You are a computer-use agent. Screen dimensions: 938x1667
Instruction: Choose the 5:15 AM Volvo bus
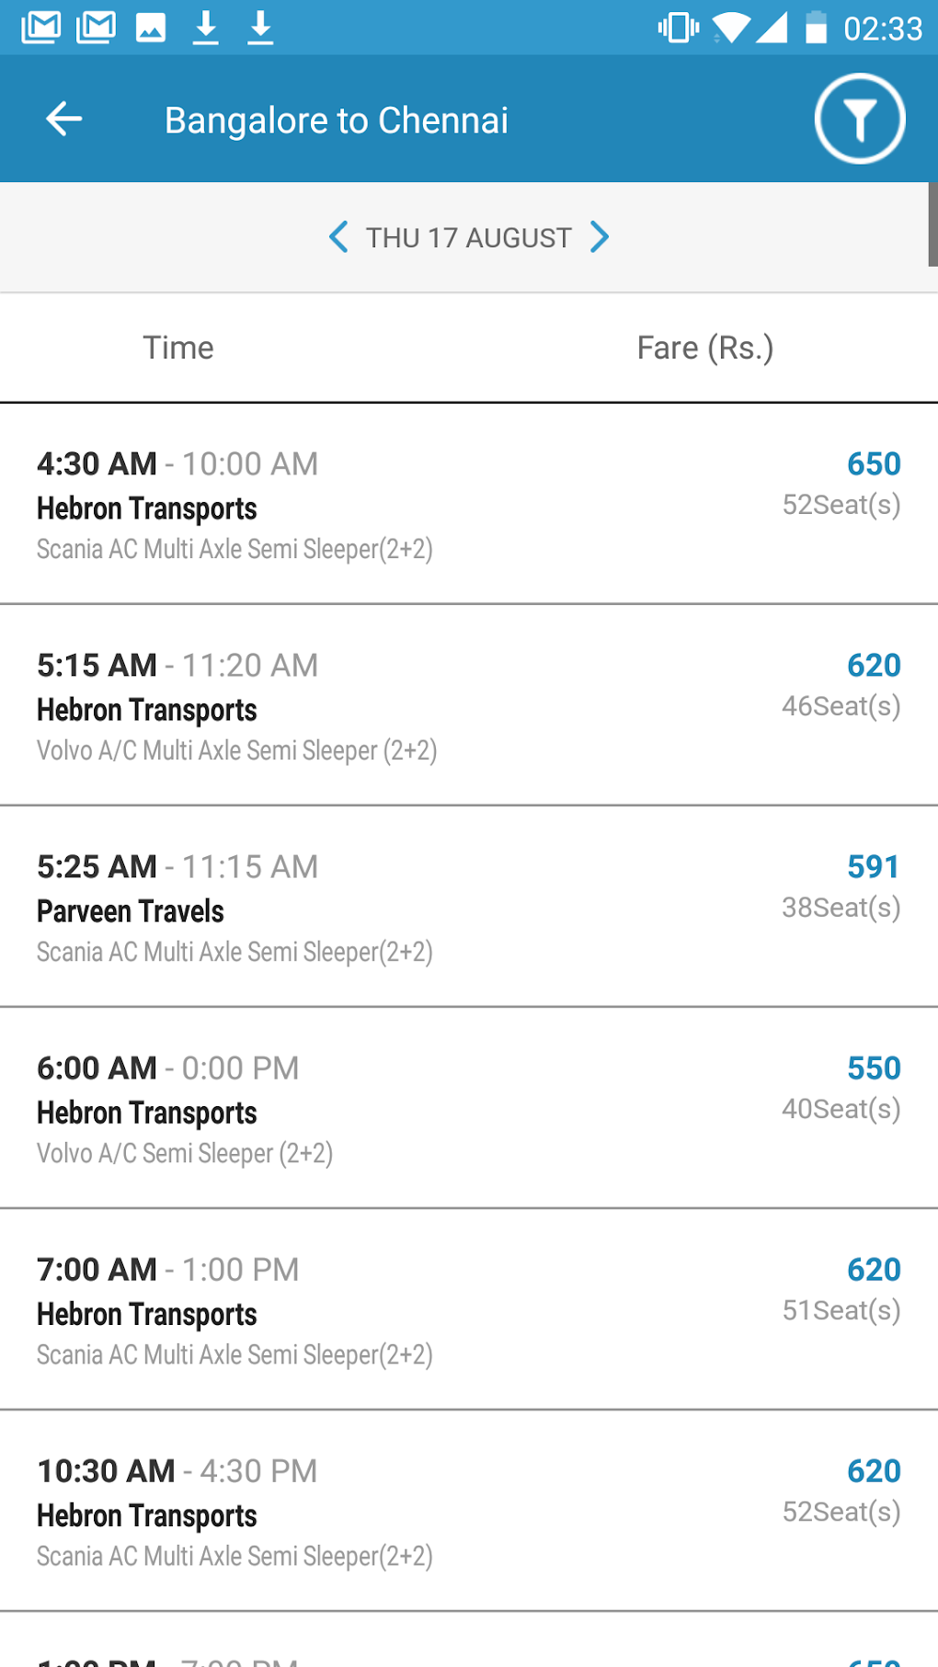[469, 705]
